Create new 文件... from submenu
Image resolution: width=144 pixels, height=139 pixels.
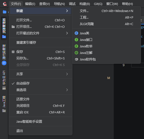click(106, 11)
